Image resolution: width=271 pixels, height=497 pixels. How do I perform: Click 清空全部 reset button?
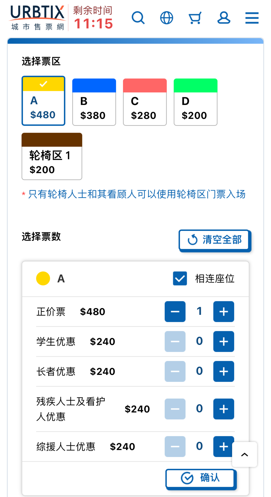[x=215, y=240]
